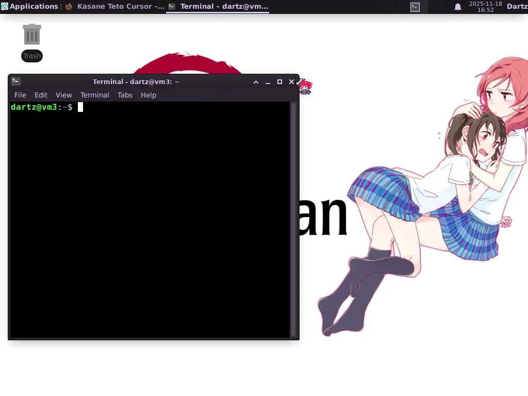This screenshot has width=528, height=396.
Task: Click the date and time clock
Action: coord(485,7)
